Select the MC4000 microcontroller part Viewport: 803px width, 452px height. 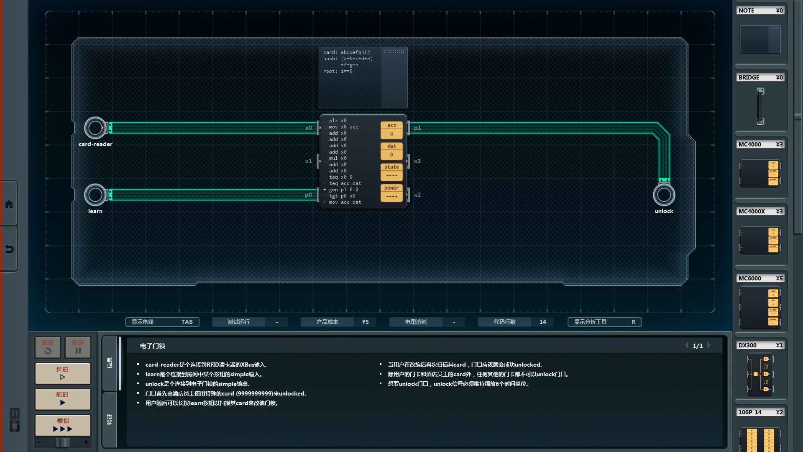coord(760,173)
